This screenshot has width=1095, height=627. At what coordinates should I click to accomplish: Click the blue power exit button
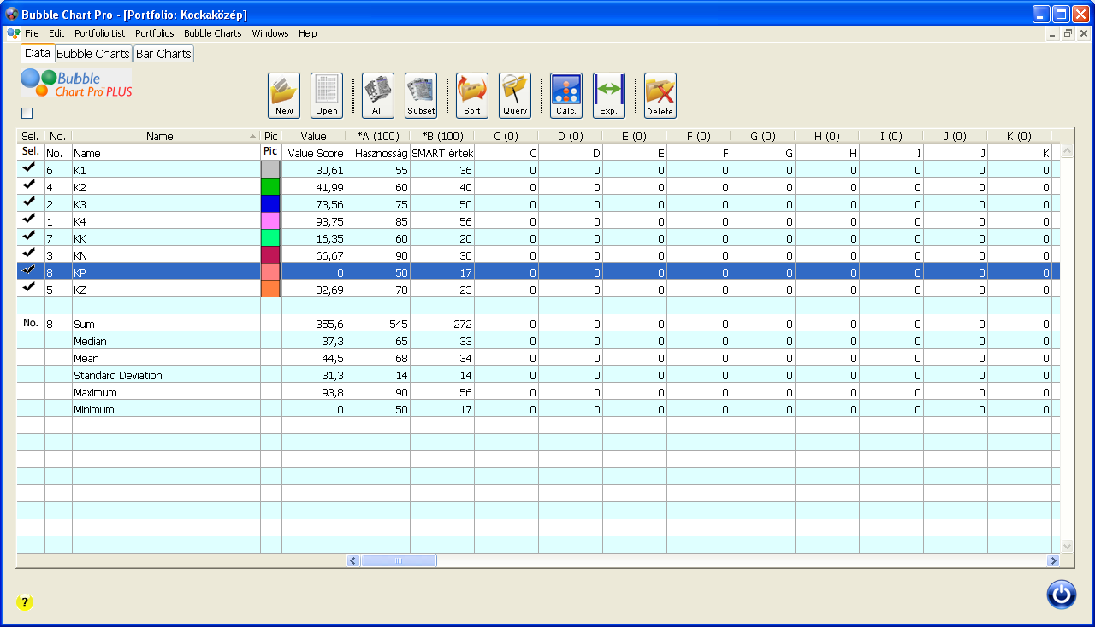pyautogui.click(x=1062, y=594)
